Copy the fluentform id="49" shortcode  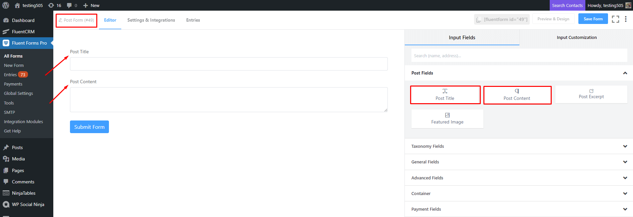pos(502,19)
